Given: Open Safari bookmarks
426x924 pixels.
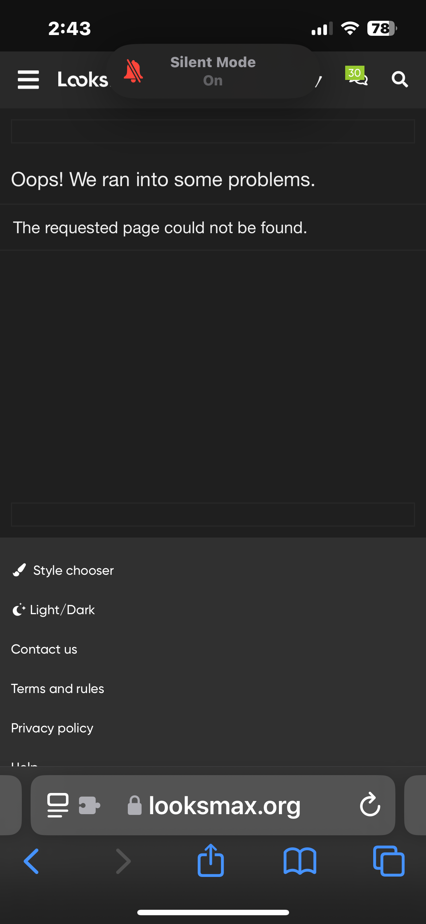Looking at the screenshot, I should pos(300,861).
